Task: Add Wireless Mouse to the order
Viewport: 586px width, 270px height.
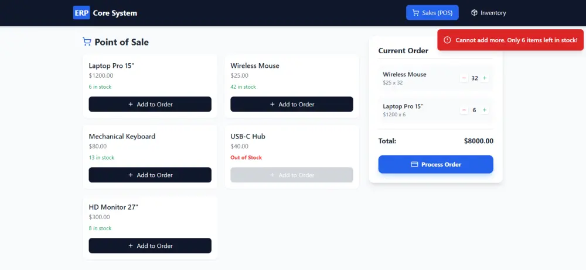Action: point(291,104)
